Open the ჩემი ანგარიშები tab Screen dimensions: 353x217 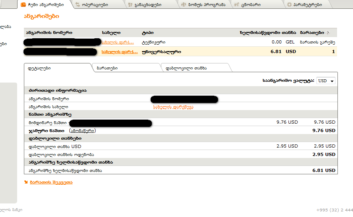click(44, 4)
